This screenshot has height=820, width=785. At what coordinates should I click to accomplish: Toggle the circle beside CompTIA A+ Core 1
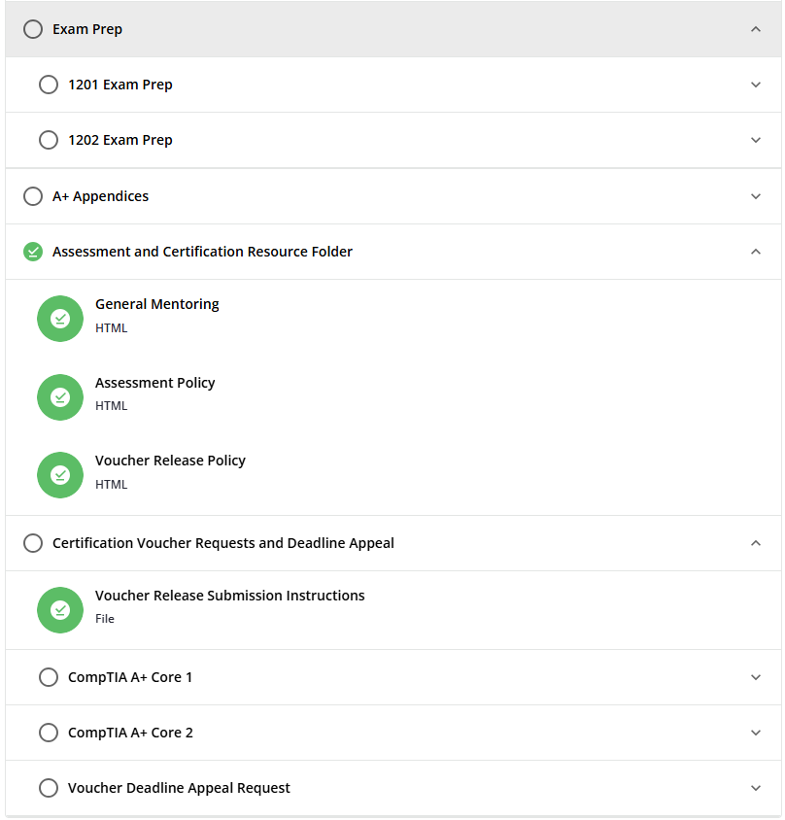49,677
